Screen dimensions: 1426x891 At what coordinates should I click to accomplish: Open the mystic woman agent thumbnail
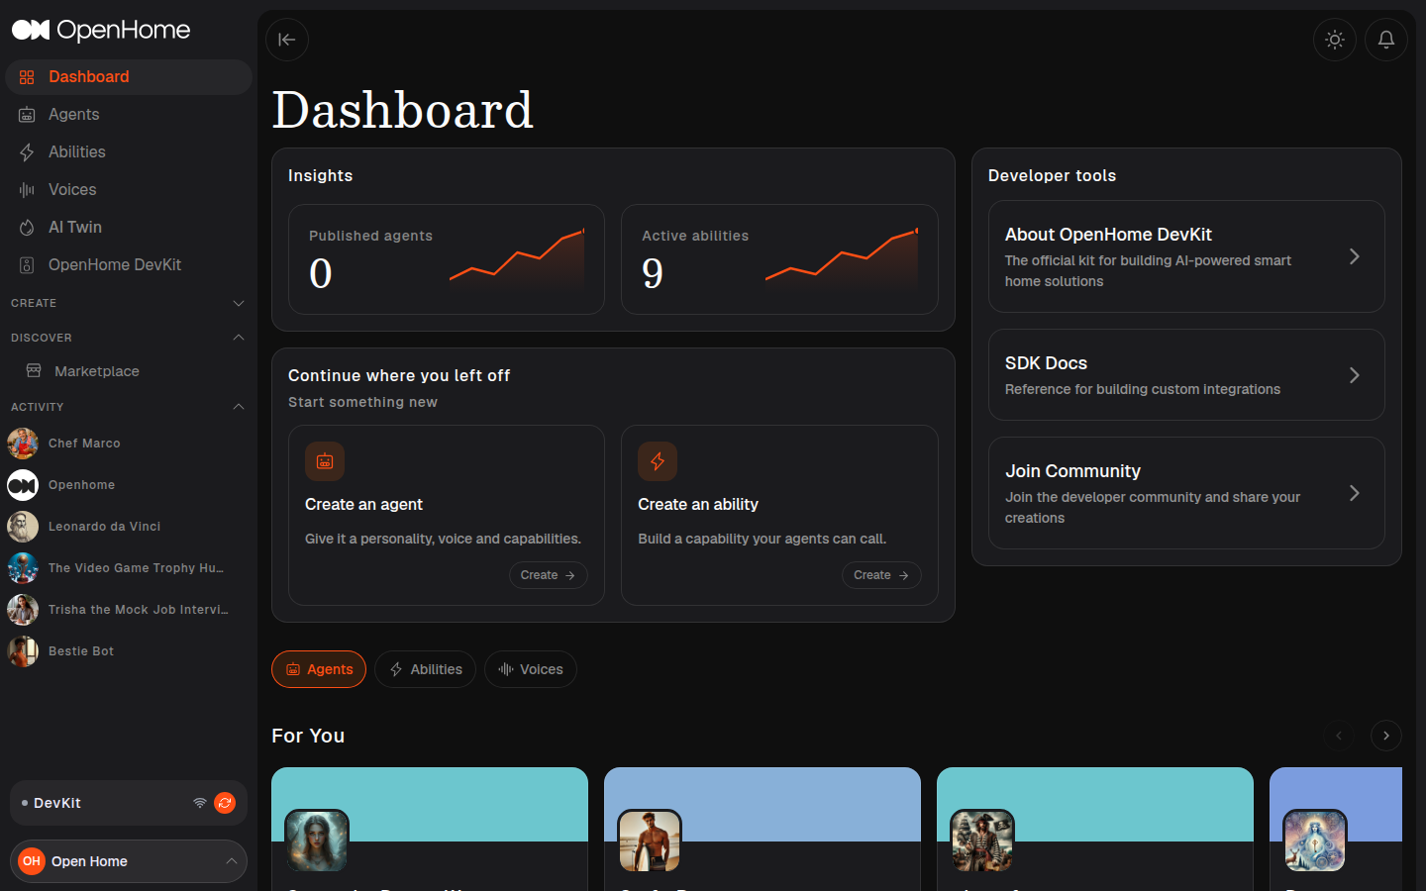(x=317, y=841)
